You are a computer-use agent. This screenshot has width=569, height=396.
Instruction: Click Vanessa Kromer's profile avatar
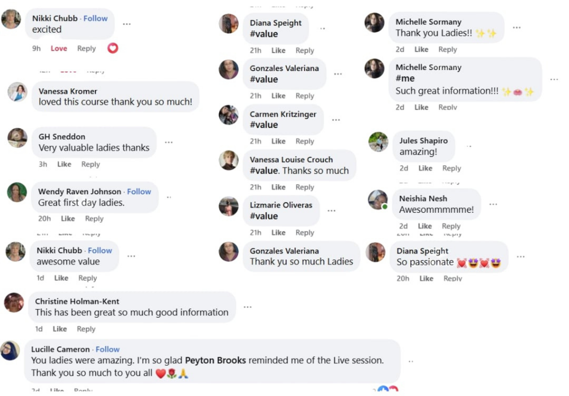(17, 92)
